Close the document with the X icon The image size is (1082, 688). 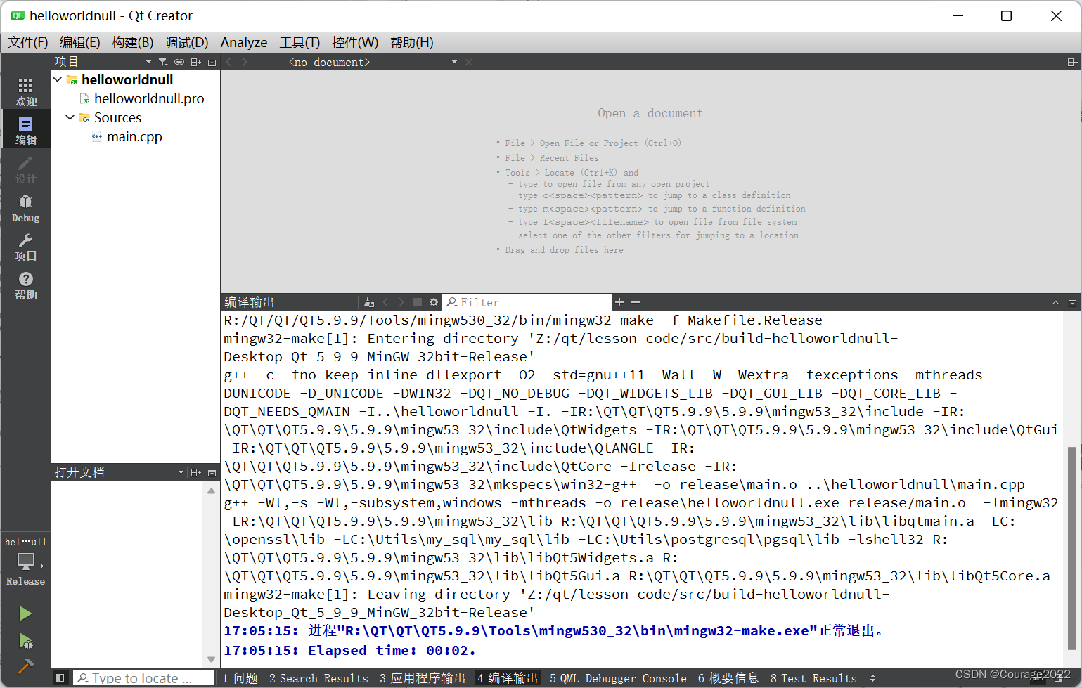tap(469, 62)
